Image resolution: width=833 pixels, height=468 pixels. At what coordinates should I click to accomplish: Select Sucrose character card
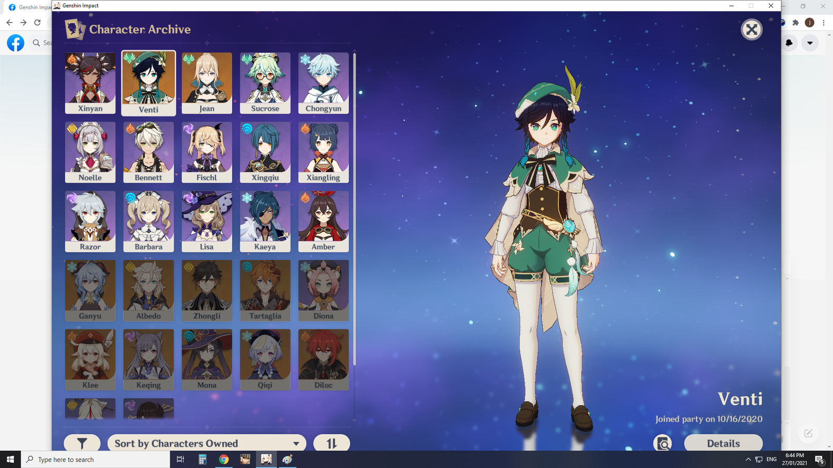265,83
